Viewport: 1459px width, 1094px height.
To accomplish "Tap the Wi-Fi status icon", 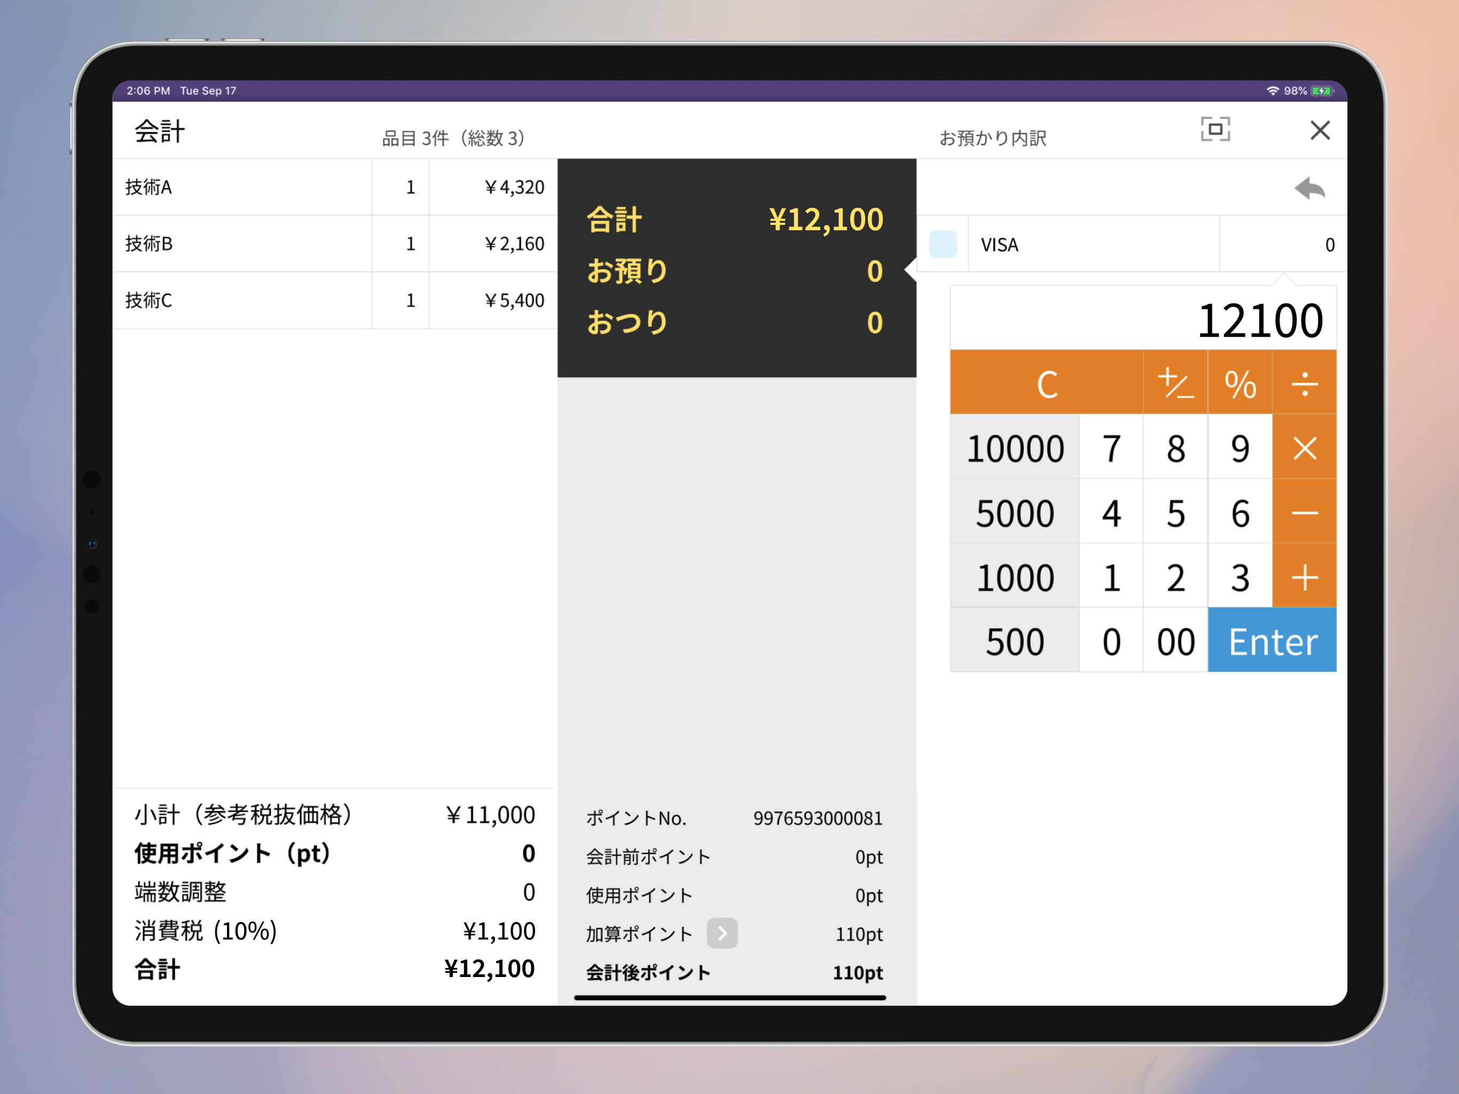I will 1272,90.
